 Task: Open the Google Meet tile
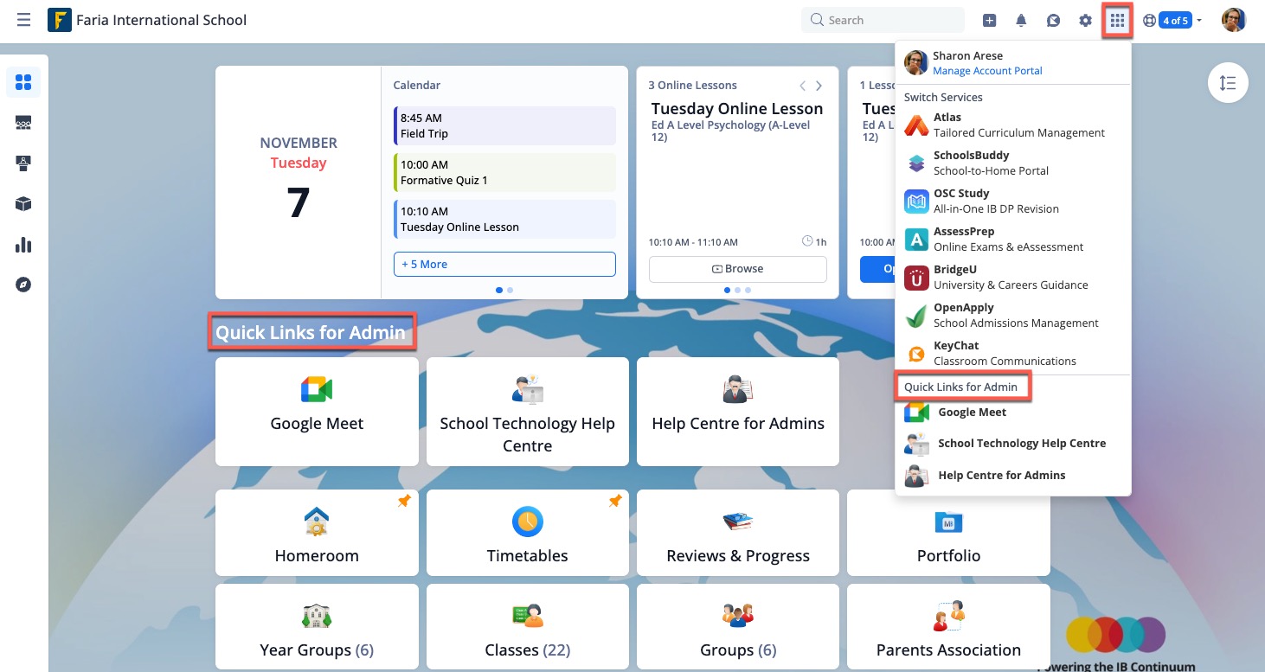[317, 412]
